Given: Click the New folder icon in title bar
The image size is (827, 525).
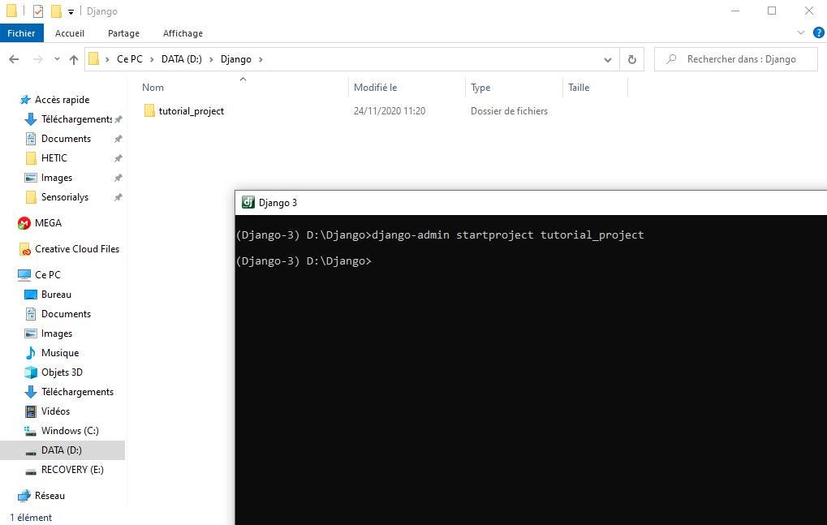Looking at the screenshot, I should (x=56, y=11).
